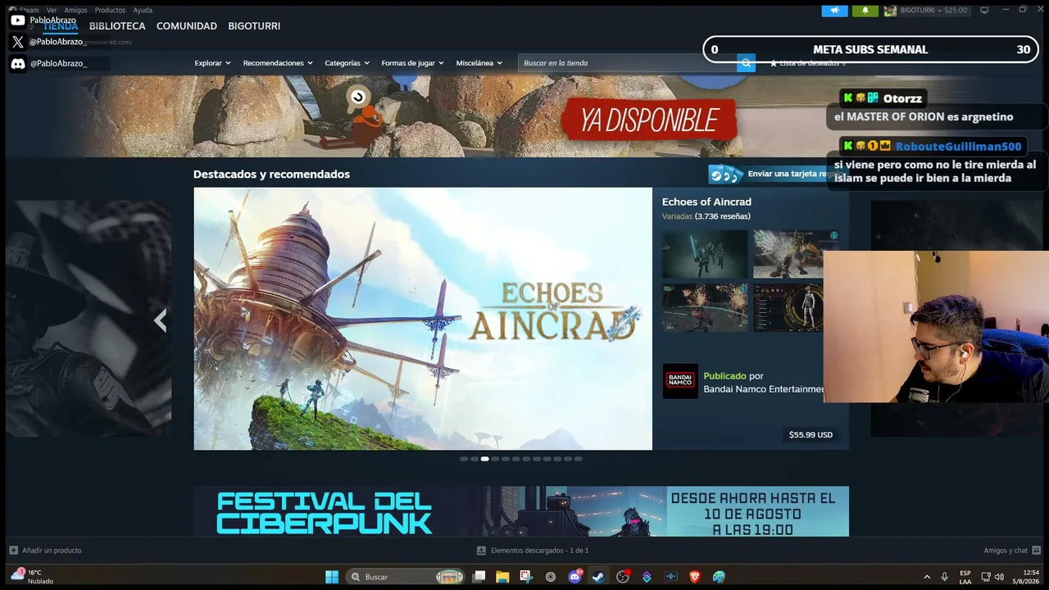Switch to the COMUNIDAD tab
Viewport: 1049px width, 590px height.
click(187, 26)
